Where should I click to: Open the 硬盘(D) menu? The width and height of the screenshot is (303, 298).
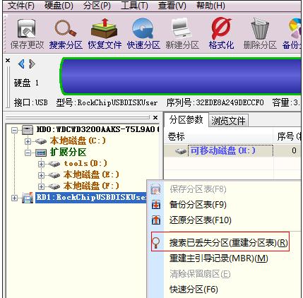59,6
